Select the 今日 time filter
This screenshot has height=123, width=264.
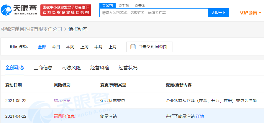click(x=56, y=47)
